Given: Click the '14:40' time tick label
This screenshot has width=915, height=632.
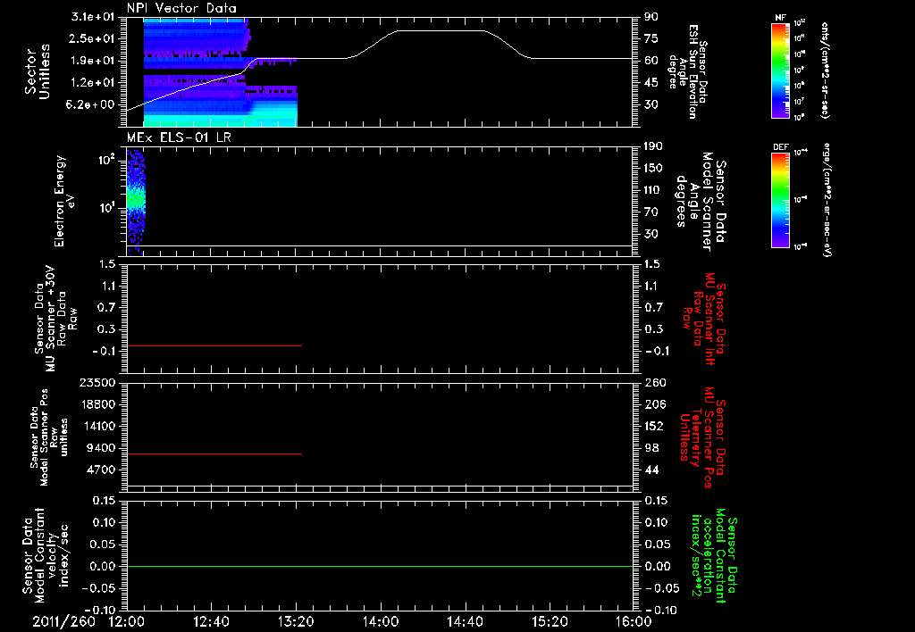Looking at the screenshot, I should (x=465, y=621).
